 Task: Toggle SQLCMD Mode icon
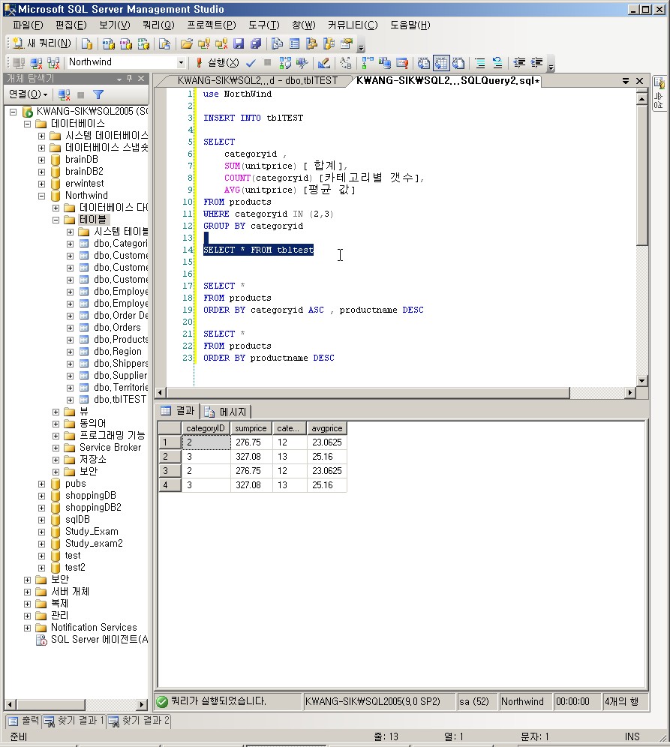[401, 62]
